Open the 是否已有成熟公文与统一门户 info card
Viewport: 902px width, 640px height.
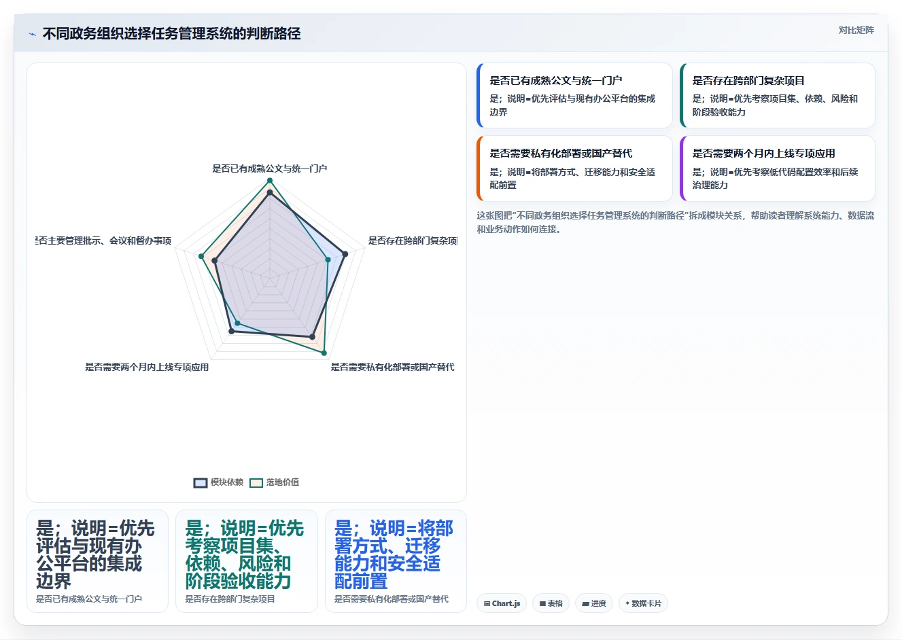click(x=574, y=95)
